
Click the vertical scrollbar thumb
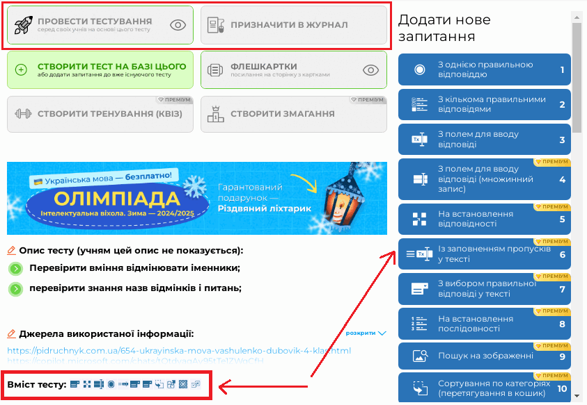577,76
